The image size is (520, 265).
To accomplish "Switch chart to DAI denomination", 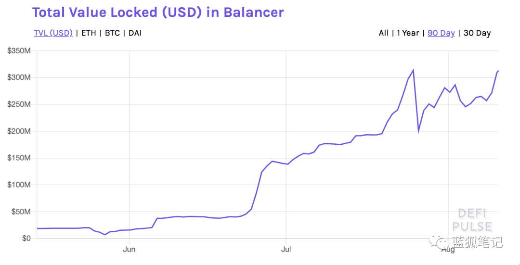I will pos(135,33).
